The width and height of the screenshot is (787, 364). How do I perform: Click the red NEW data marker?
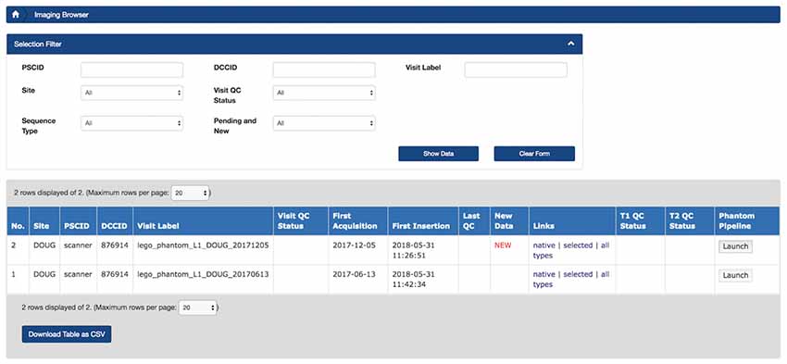tap(503, 245)
